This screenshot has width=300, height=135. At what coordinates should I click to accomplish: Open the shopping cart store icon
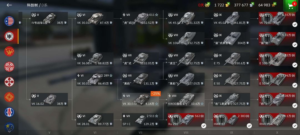[x=291, y=7]
